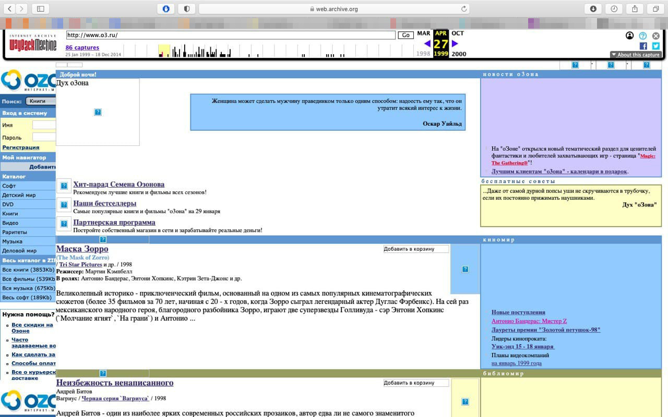Add Неизбежность ненаписанного to cart
The image size is (668, 417).
click(x=416, y=383)
